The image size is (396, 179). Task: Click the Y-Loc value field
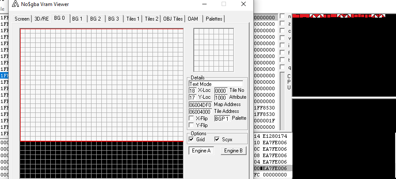pos(192,97)
